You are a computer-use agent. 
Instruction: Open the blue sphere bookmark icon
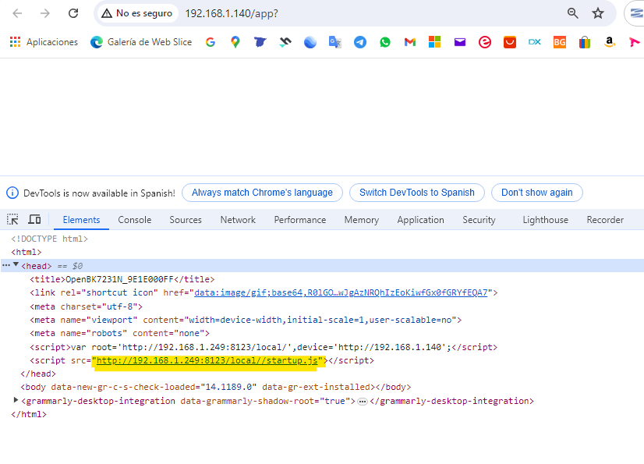pyautogui.click(x=310, y=42)
